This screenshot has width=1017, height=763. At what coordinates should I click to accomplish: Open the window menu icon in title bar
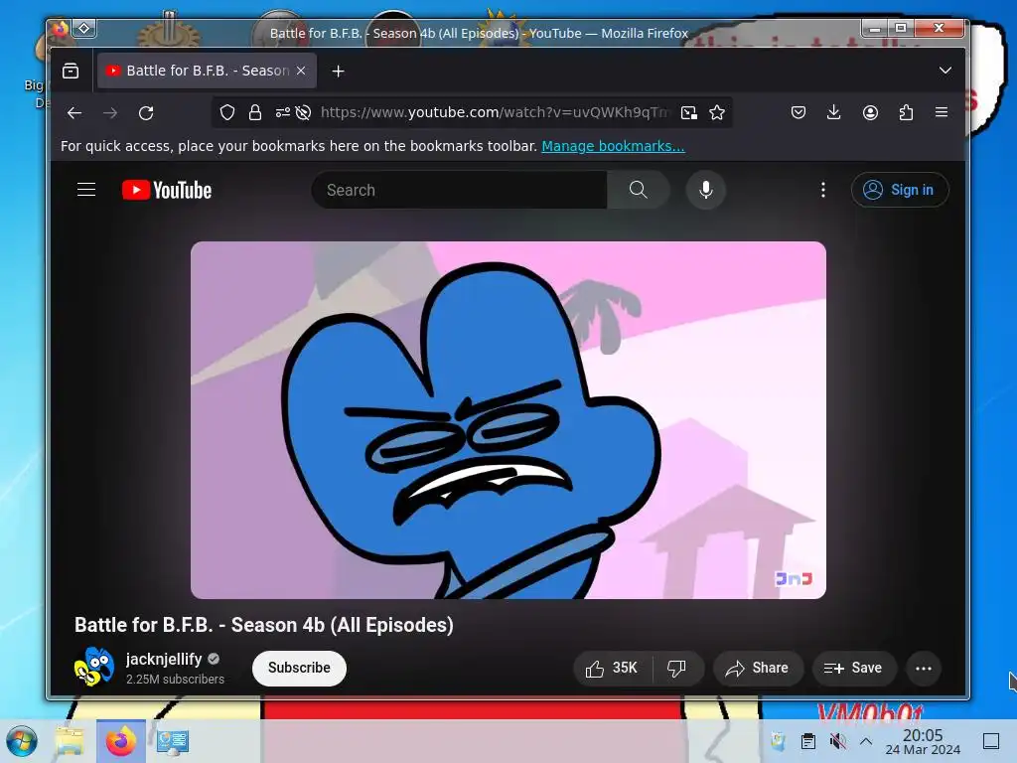click(x=61, y=29)
